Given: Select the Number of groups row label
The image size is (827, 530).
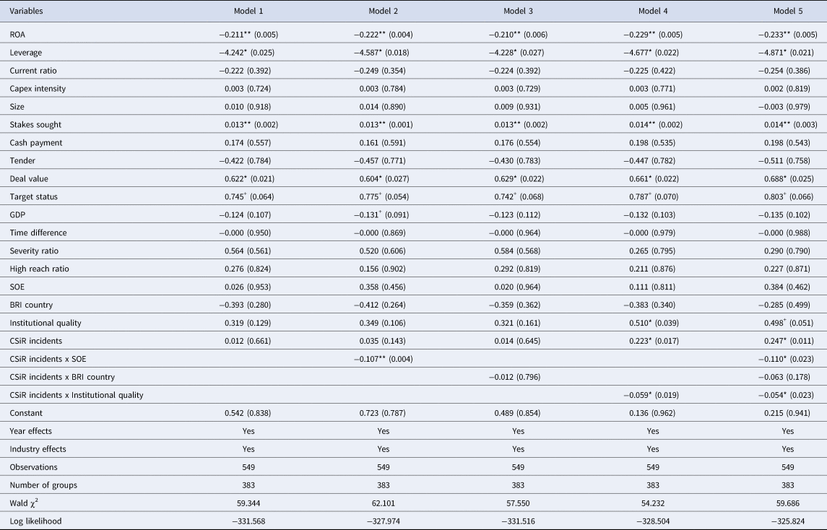Looking at the screenshot, I should coord(43,466).
